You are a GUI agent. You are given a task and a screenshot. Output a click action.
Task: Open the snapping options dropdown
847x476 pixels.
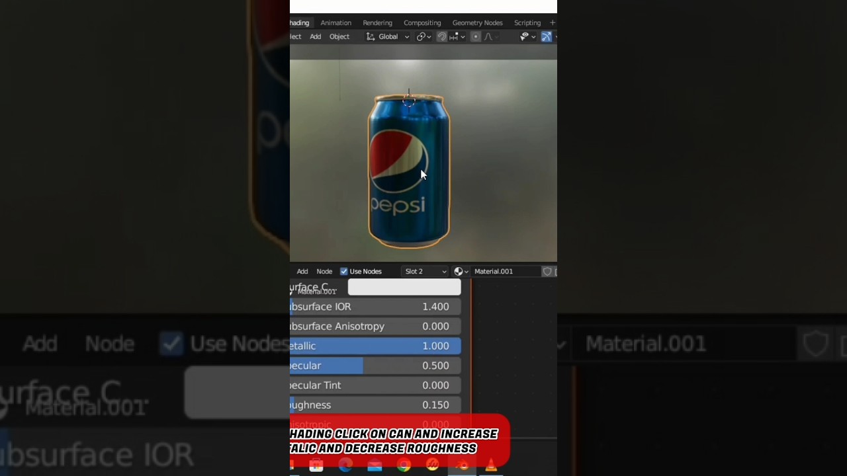pyautogui.click(x=457, y=36)
